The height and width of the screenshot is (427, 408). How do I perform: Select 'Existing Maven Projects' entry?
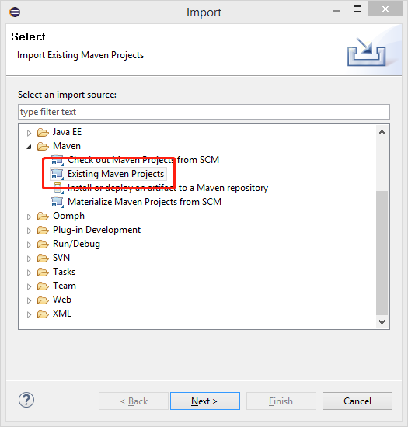click(116, 174)
